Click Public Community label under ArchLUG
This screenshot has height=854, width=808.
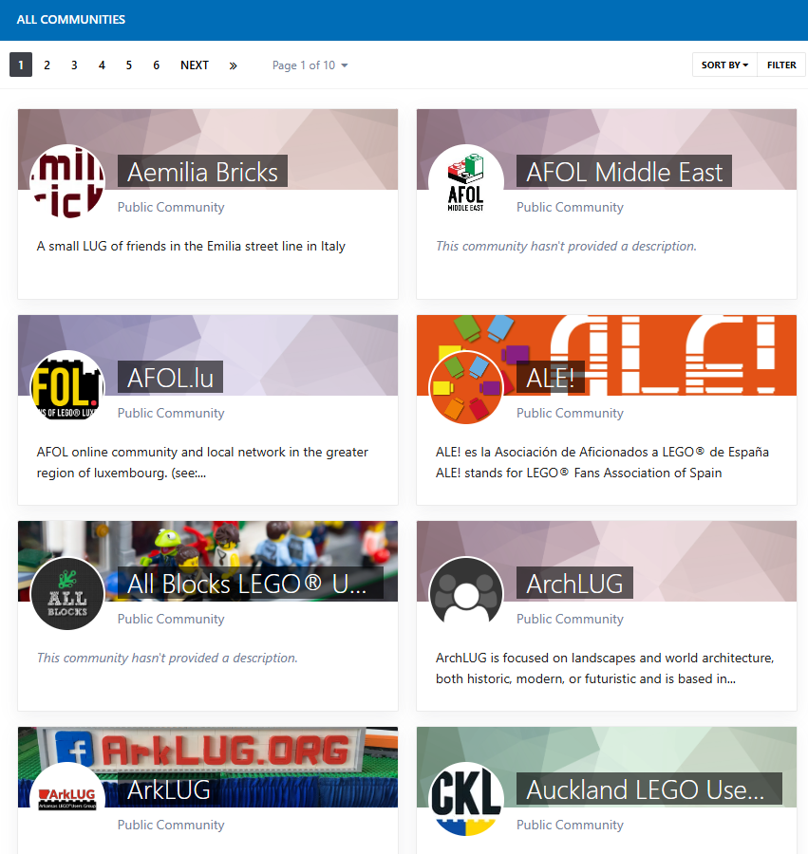coord(570,620)
